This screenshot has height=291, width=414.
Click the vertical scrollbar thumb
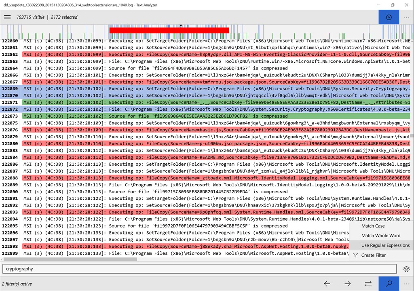coord(412,136)
